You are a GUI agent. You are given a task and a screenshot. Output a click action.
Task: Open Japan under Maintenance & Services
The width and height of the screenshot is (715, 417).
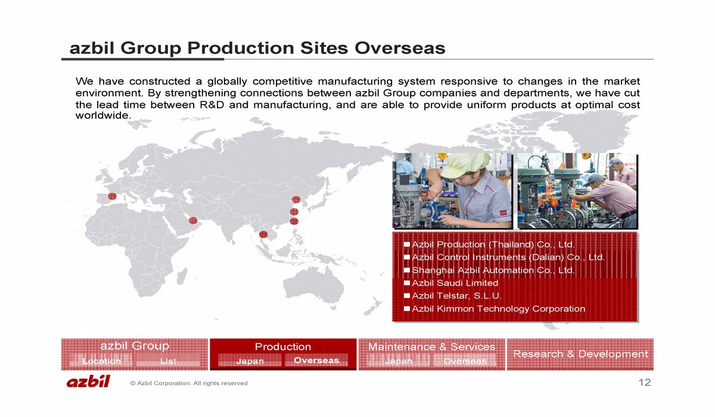[398, 361]
